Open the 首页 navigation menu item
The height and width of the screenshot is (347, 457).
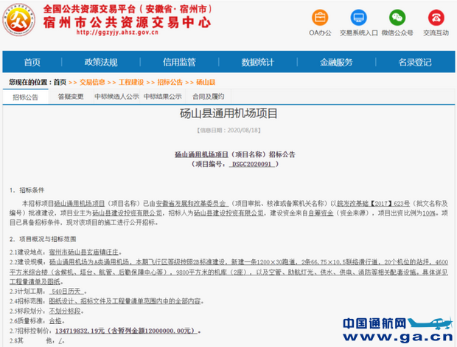coord(32,61)
